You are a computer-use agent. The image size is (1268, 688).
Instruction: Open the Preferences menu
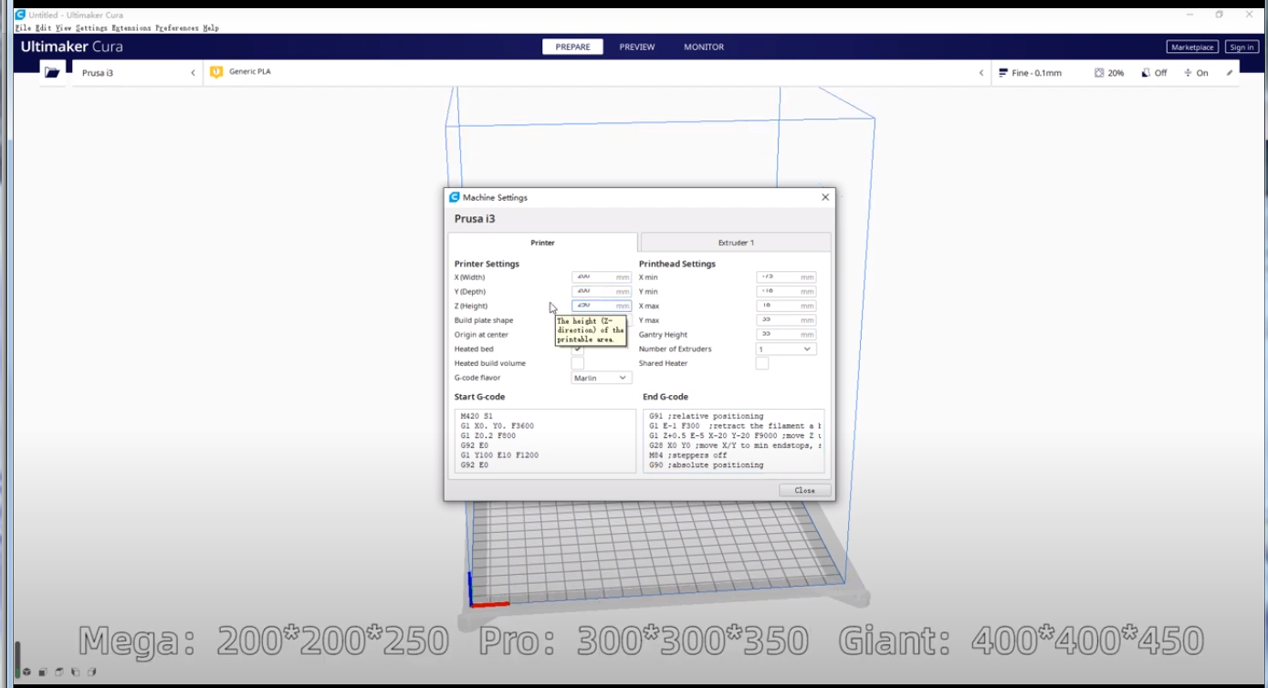pyautogui.click(x=177, y=28)
